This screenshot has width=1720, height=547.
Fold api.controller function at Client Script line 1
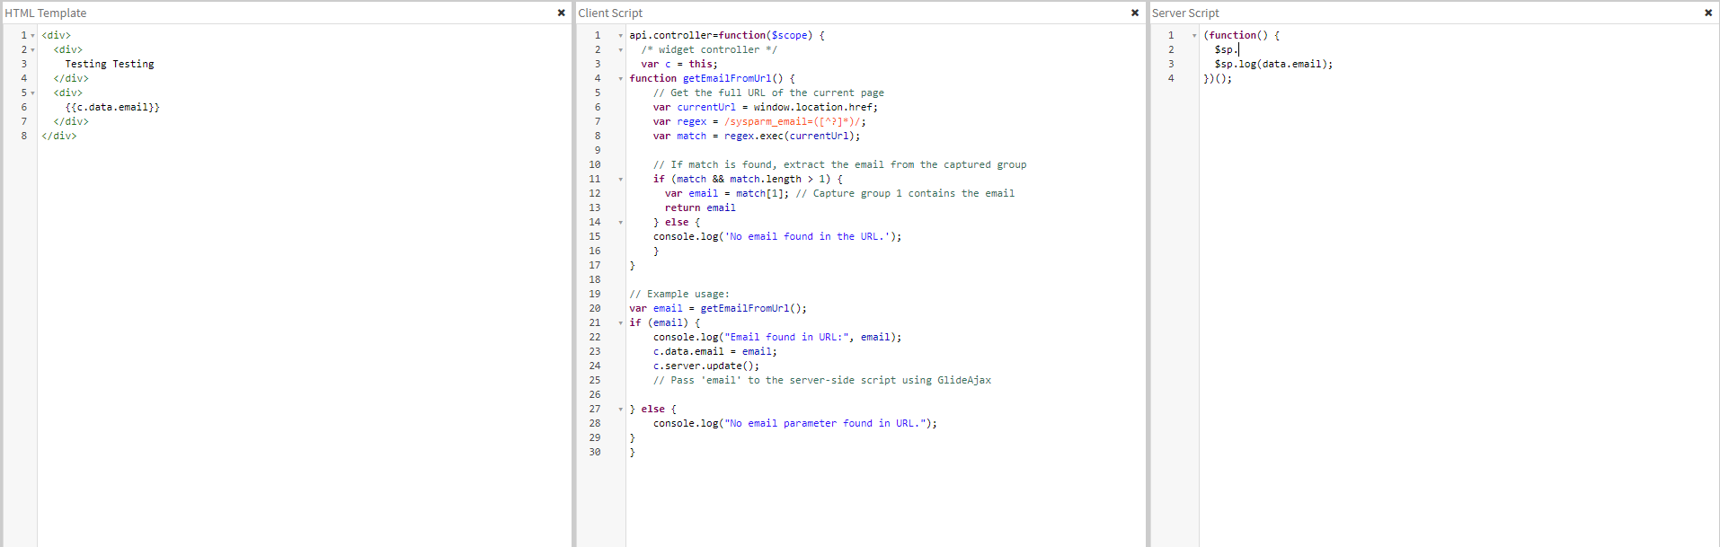coord(620,36)
